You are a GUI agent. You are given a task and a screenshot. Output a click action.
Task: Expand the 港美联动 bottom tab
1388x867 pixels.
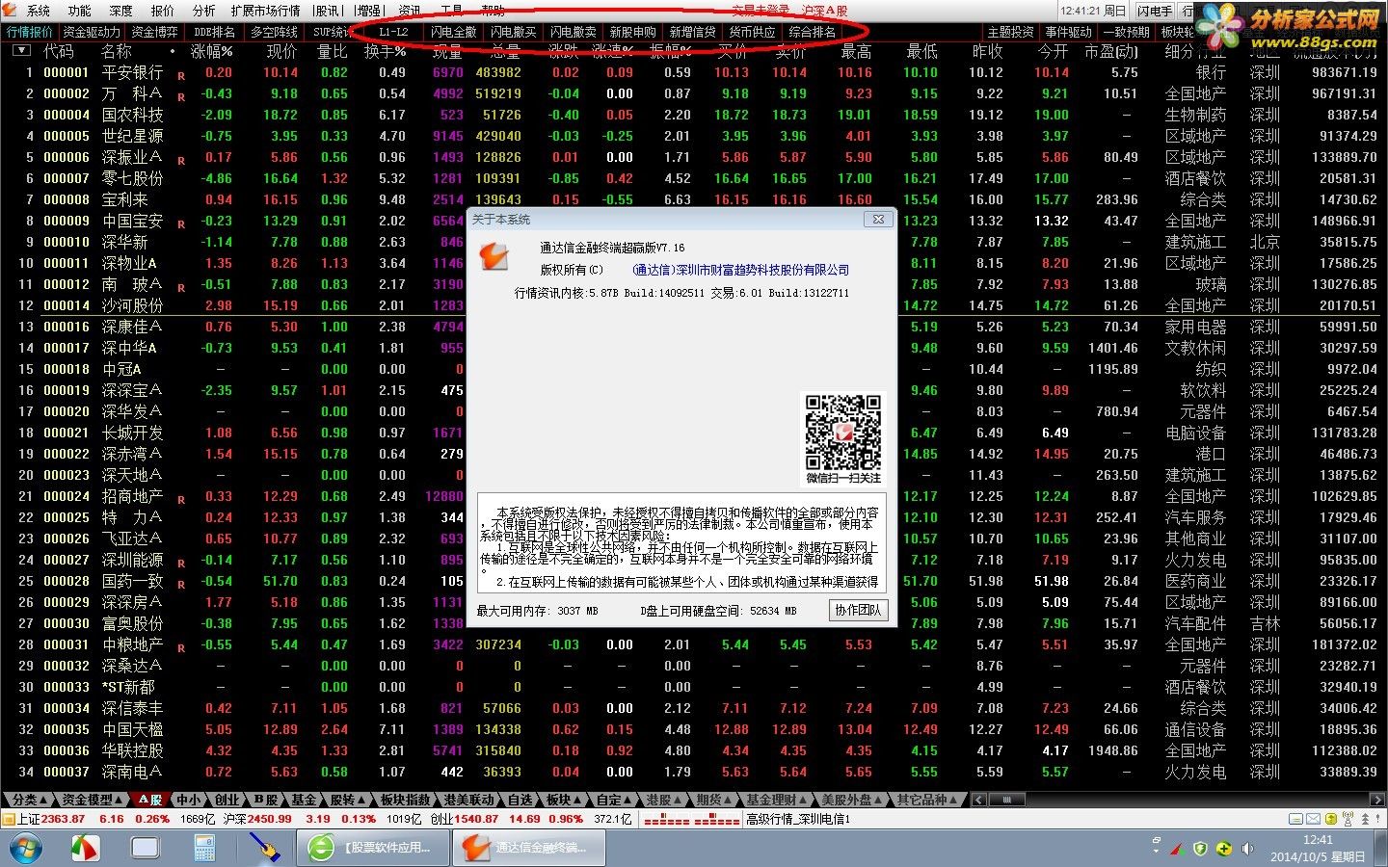coord(469,800)
